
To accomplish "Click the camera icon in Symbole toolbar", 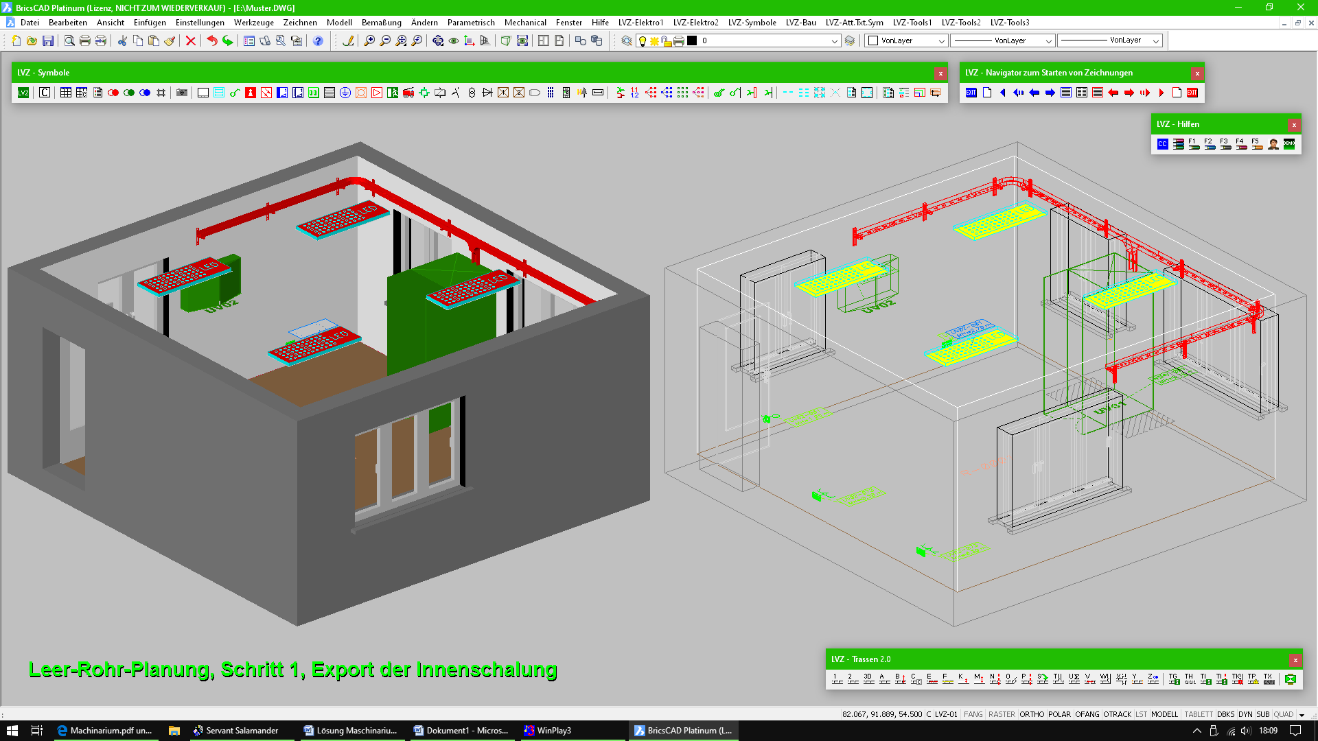I will pyautogui.click(x=182, y=93).
